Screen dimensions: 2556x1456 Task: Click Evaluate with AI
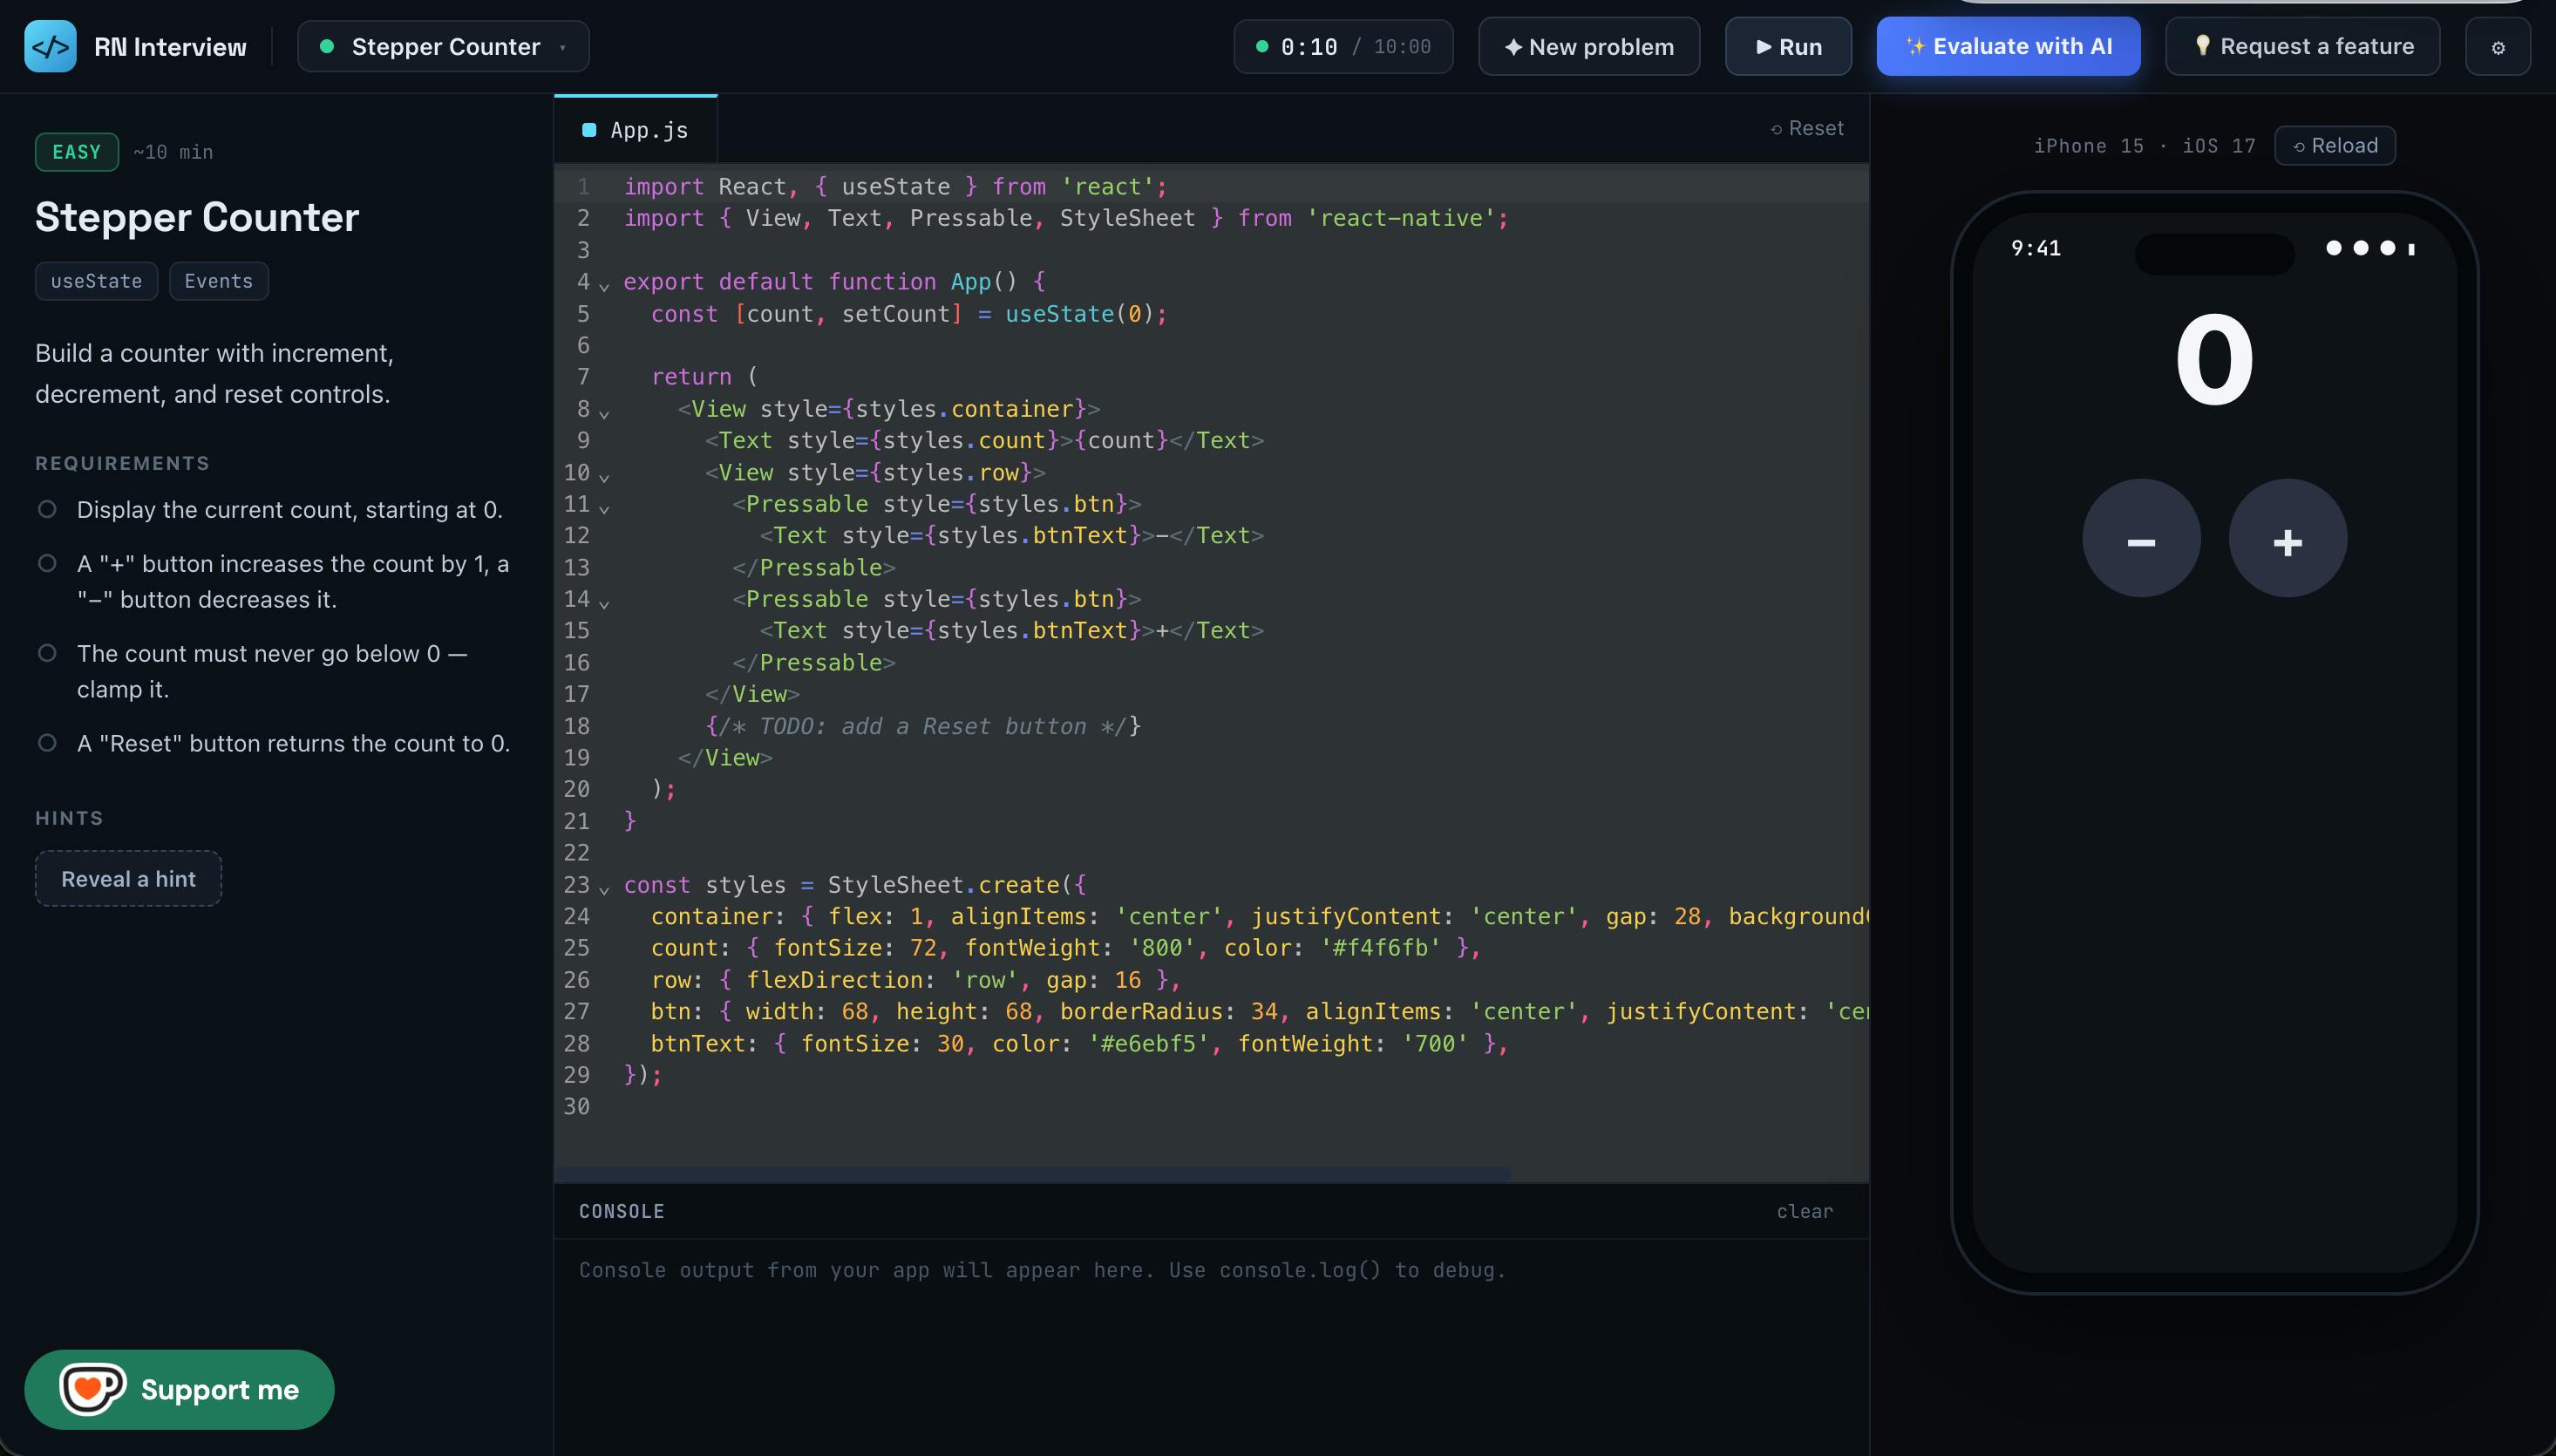[x=2009, y=46]
